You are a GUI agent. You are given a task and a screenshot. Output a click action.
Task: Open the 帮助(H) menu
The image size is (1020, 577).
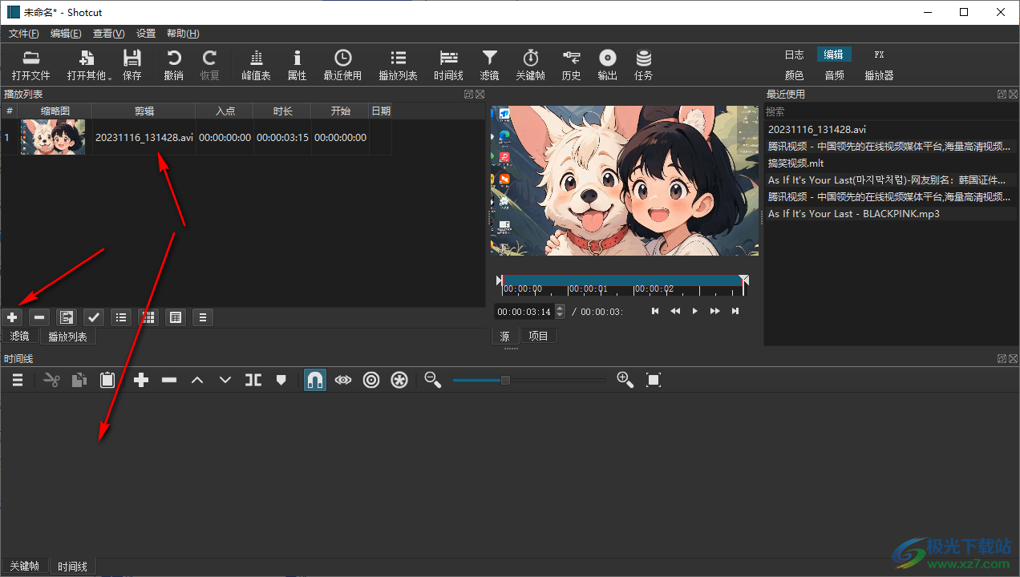(183, 34)
